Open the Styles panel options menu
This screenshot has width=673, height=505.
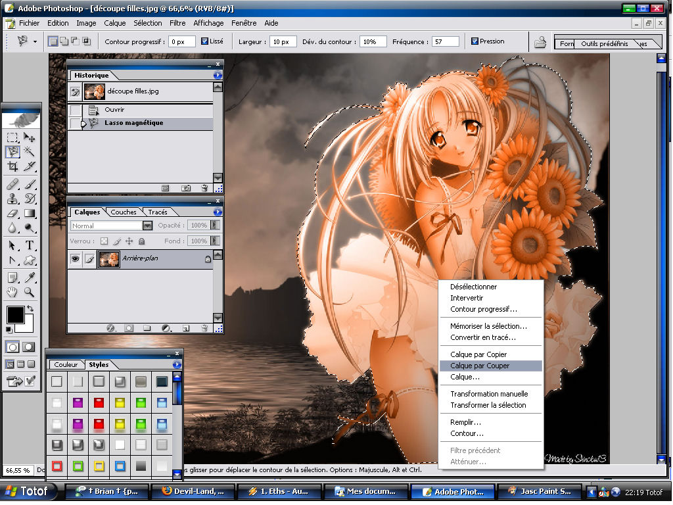coord(177,364)
